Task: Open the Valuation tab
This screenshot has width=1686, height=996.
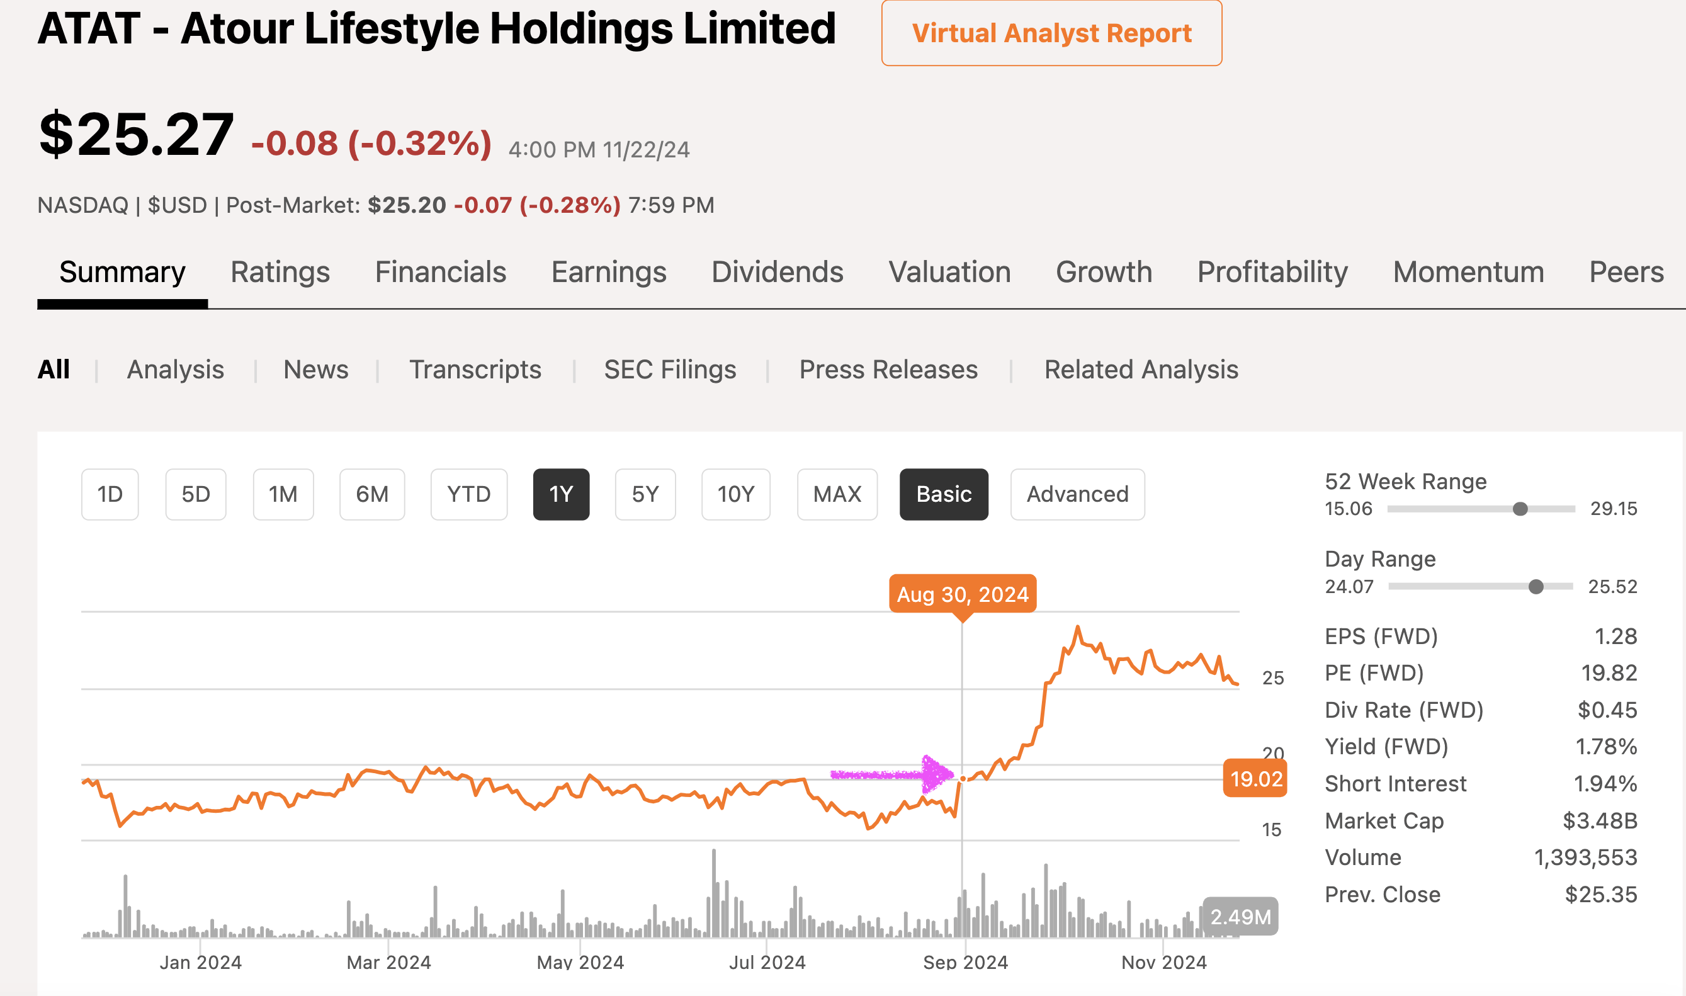Action: pyautogui.click(x=949, y=273)
